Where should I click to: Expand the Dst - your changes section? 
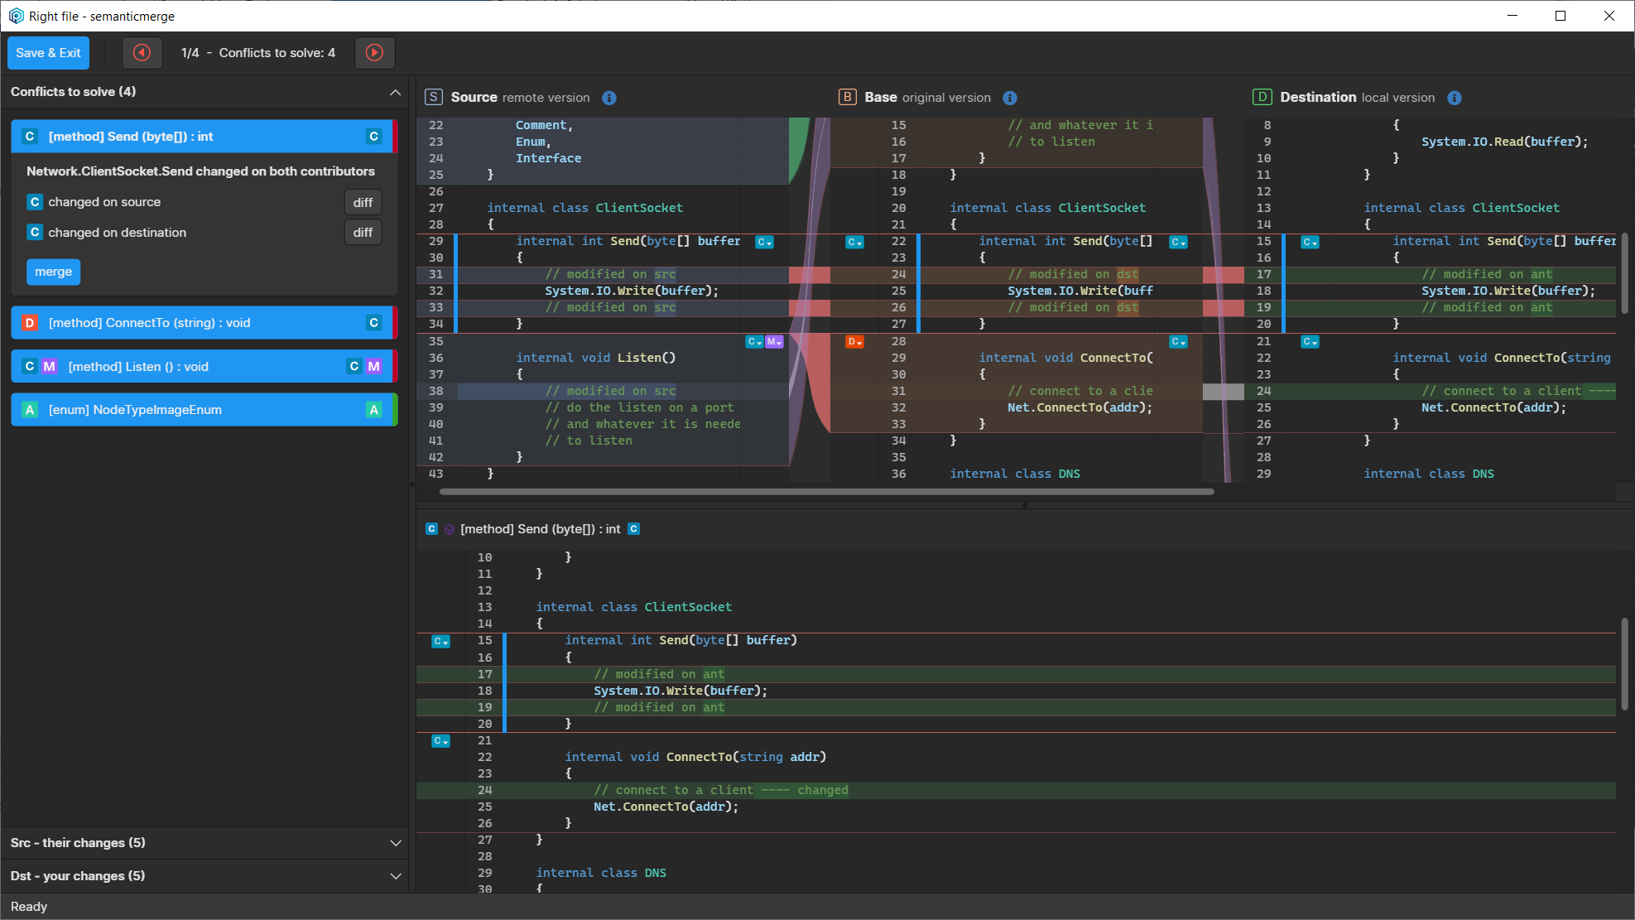[396, 875]
